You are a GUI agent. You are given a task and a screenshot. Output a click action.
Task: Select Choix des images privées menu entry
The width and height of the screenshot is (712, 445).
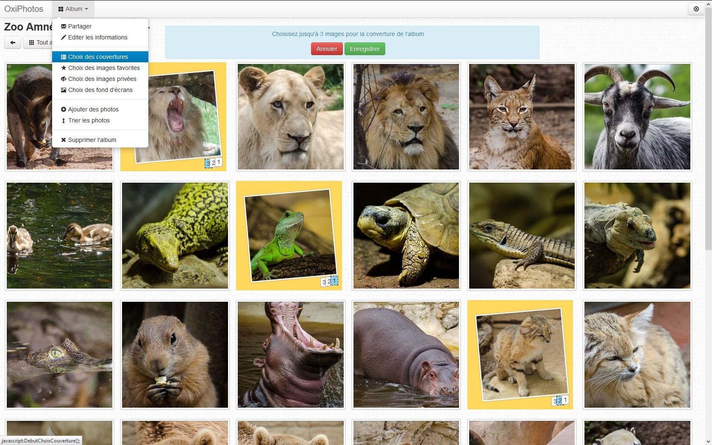coord(100,79)
